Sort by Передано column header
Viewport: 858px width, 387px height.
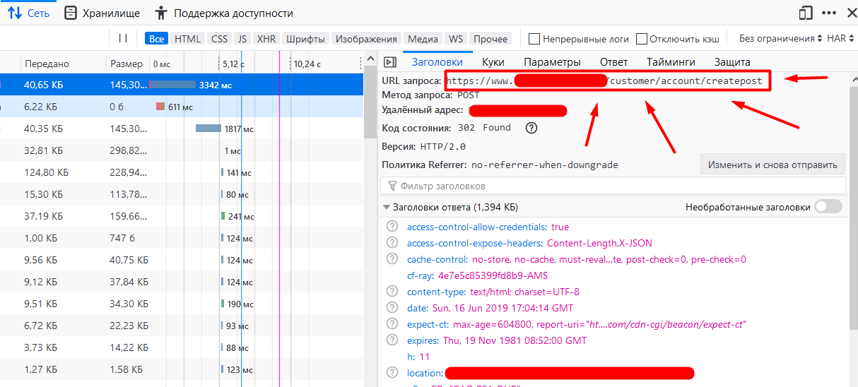pos(64,64)
